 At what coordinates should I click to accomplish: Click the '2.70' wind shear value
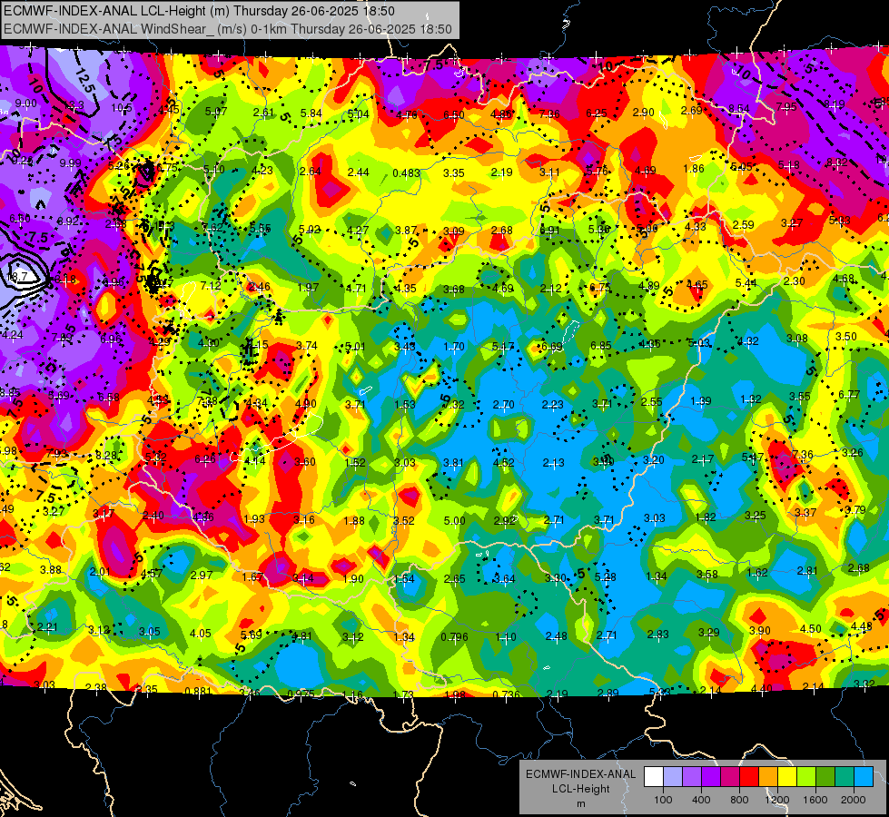(503, 404)
